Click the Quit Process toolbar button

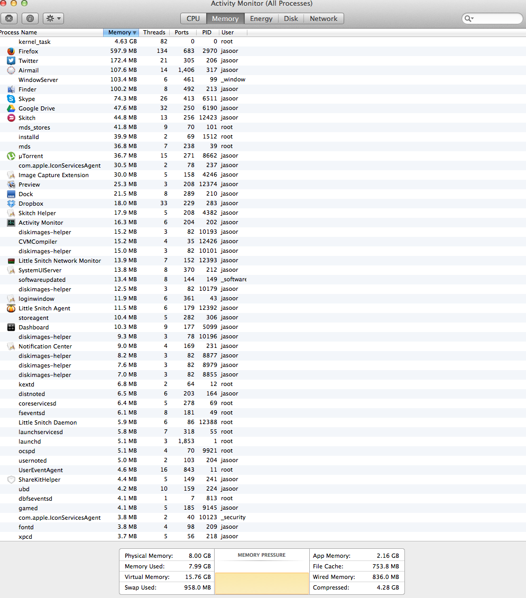click(9, 19)
